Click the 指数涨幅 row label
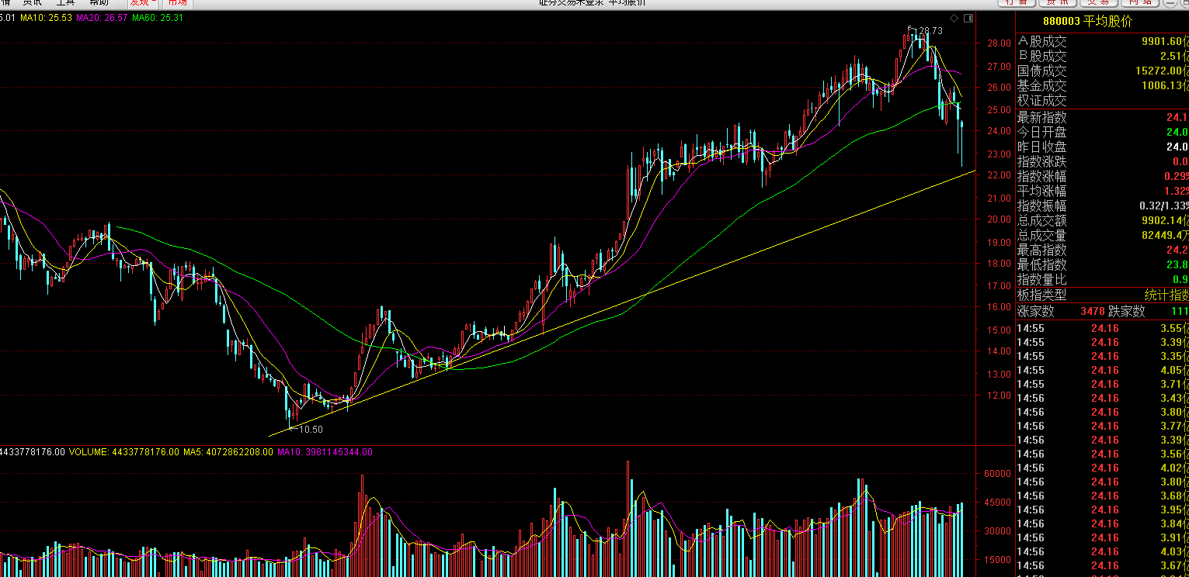The height and width of the screenshot is (577, 1189). coord(1042,177)
